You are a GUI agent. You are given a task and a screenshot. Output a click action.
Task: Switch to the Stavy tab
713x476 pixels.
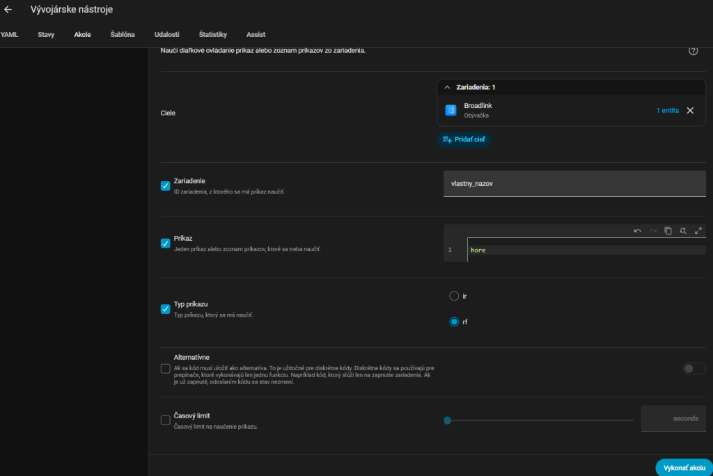[46, 35]
